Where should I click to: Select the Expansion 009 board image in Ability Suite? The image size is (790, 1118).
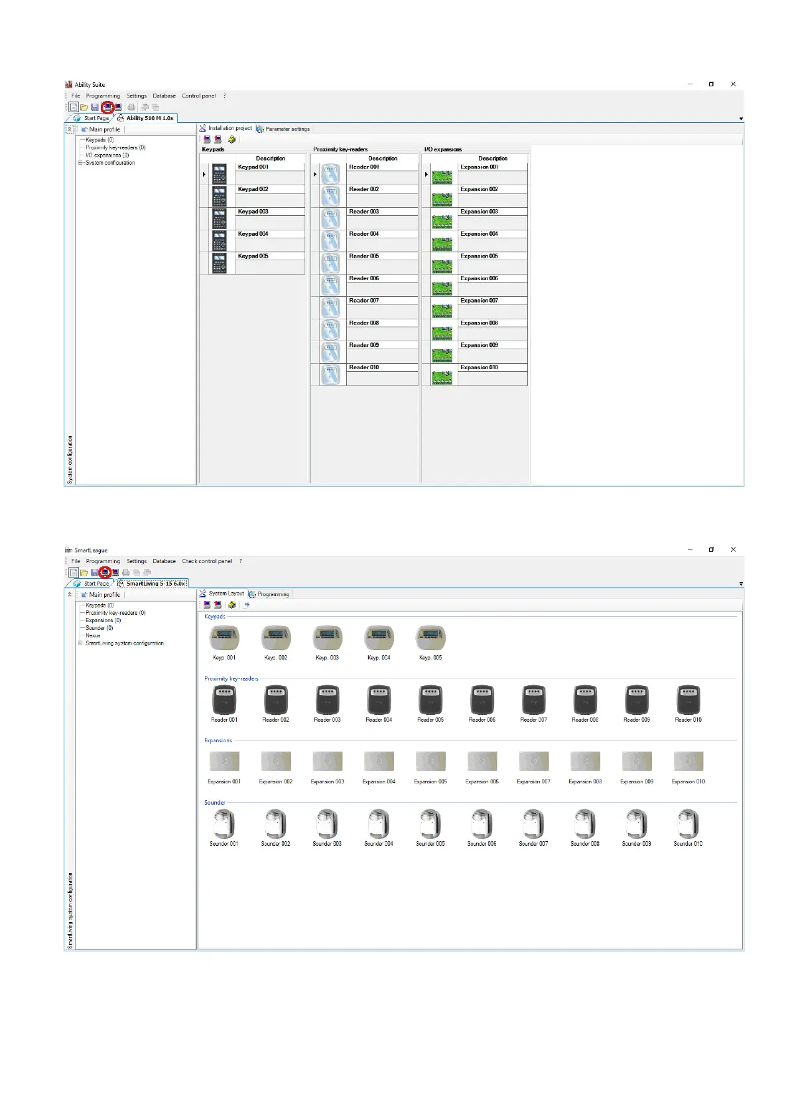tap(442, 355)
